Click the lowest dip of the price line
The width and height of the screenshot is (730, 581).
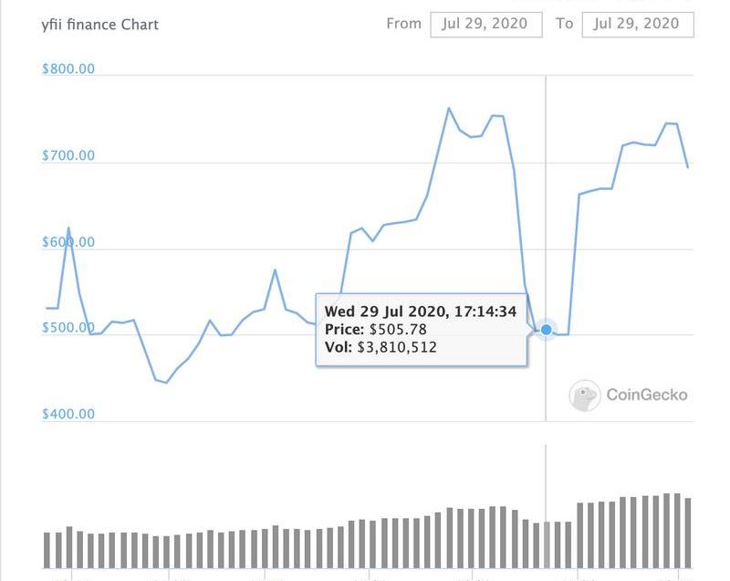(x=165, y=382)
